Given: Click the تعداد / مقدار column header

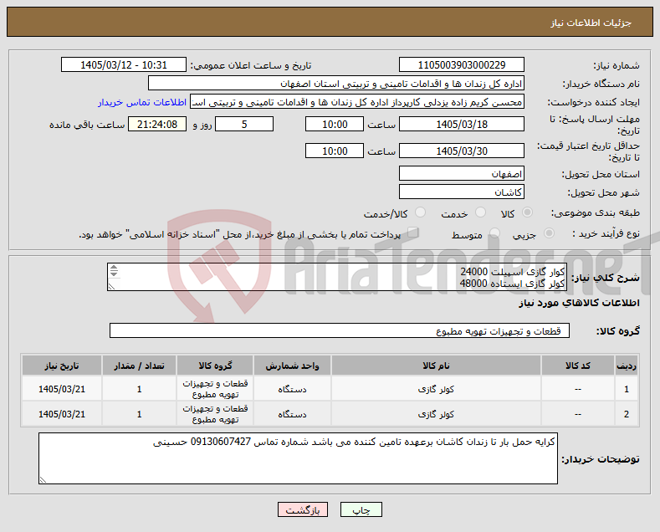Looking at the screenshot, I should (x=140, y=366).
